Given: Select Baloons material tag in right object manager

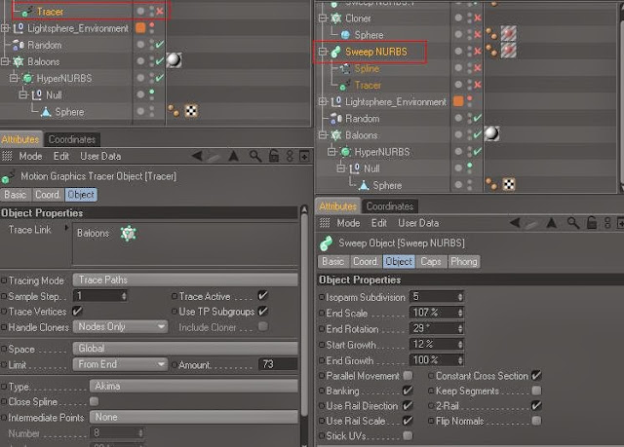Looking at the screenshot, I should coord(491,133).
